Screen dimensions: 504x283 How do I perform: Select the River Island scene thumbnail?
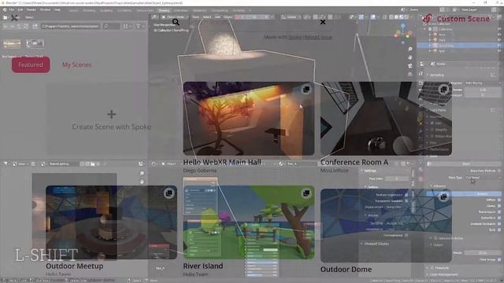click(249, 222)
